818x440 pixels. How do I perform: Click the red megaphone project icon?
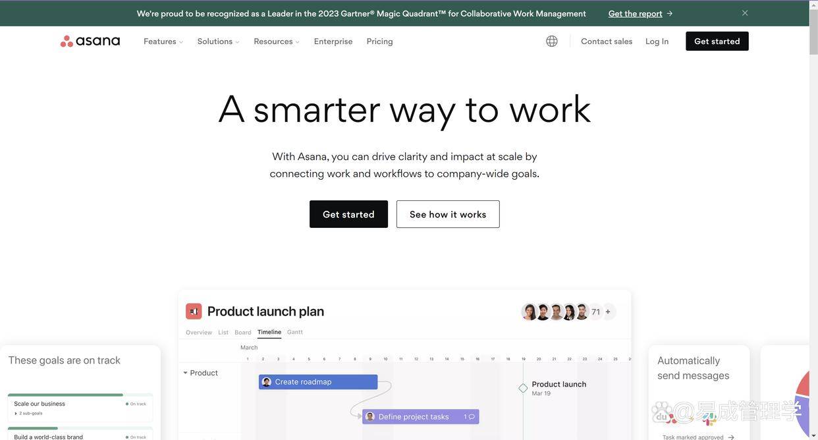point(194,311)
